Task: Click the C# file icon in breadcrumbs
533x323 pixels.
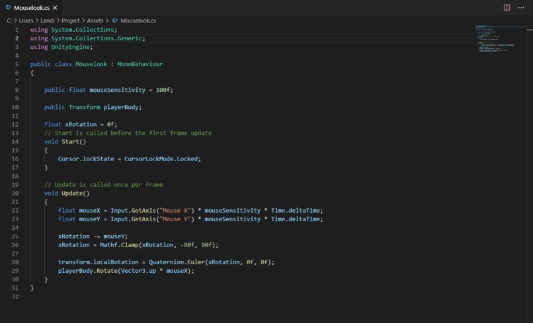Action: point(115,20)
